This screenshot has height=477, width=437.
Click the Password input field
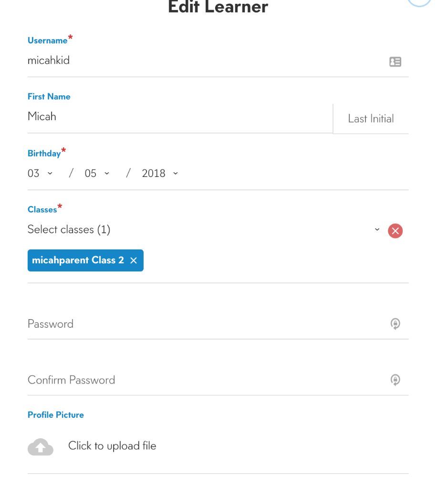coord(207,324)
